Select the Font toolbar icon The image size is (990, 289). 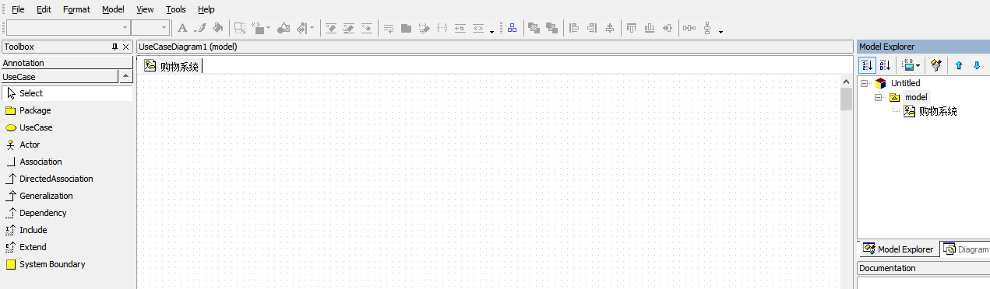pyautogui.click(x=182, y=28)
